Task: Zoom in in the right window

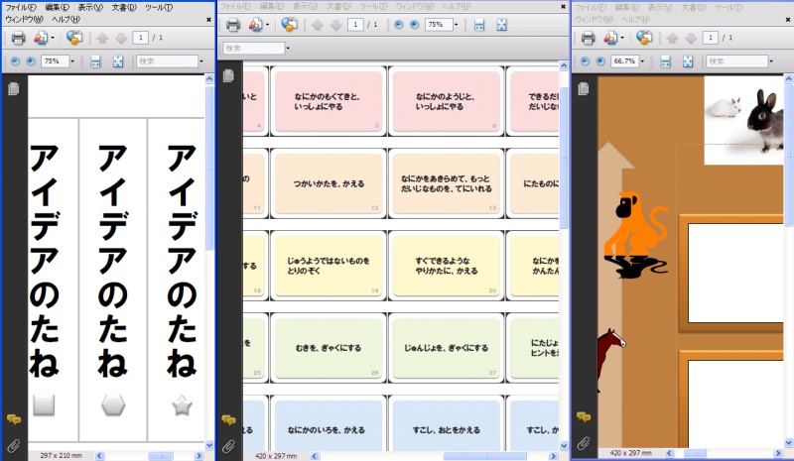Action: [600, 61]
